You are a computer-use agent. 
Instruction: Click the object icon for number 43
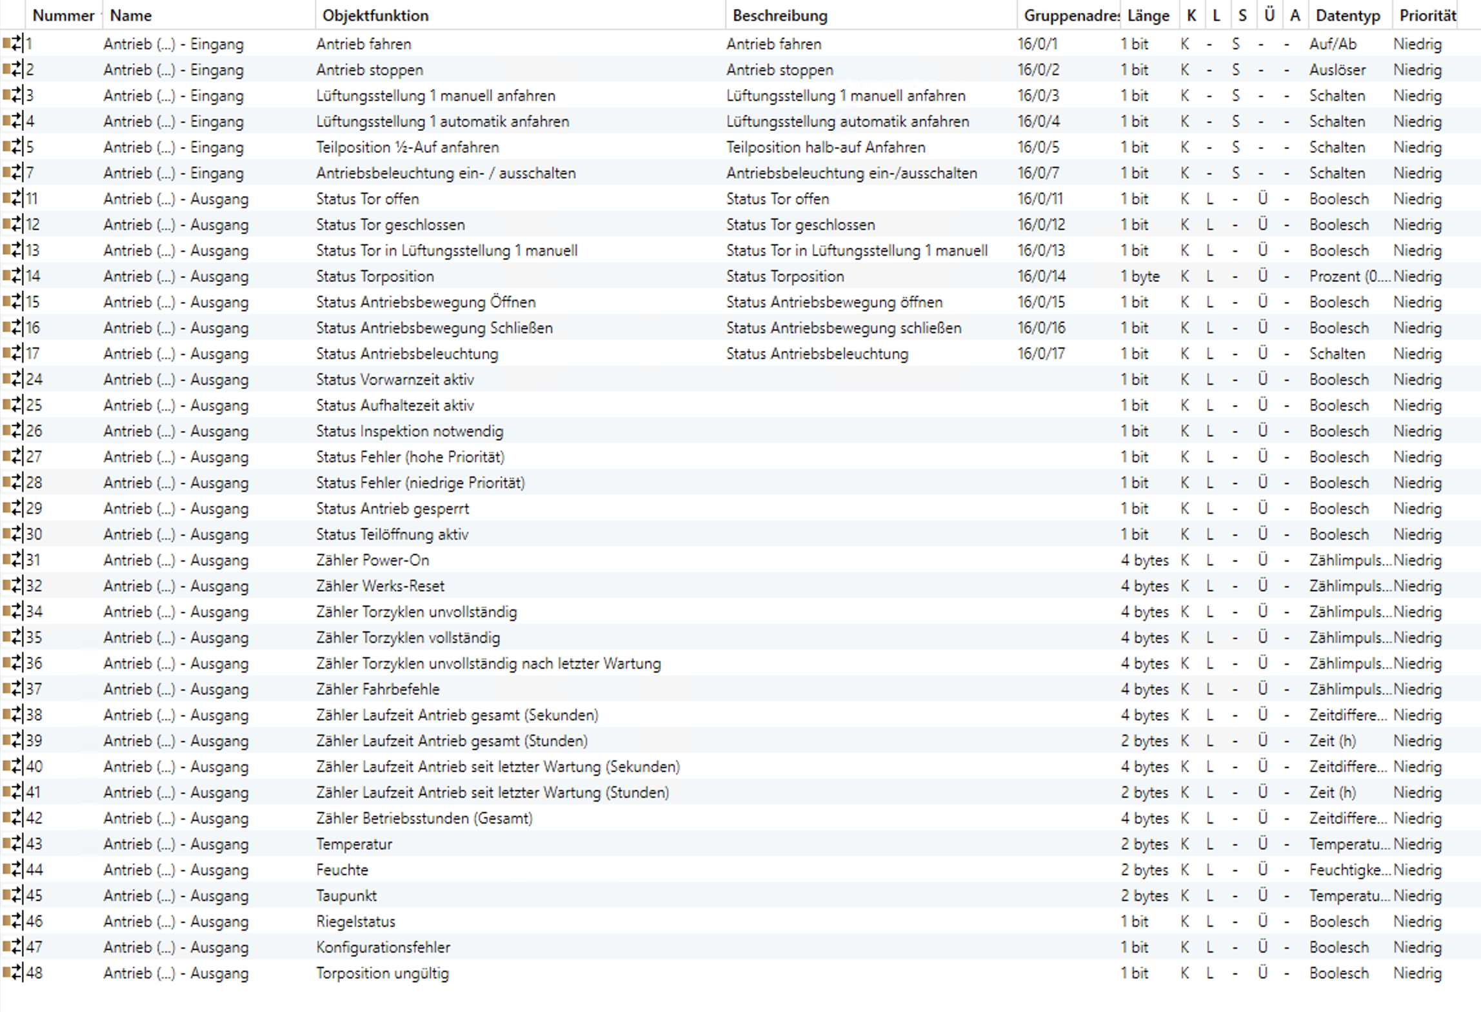point(12,844)
